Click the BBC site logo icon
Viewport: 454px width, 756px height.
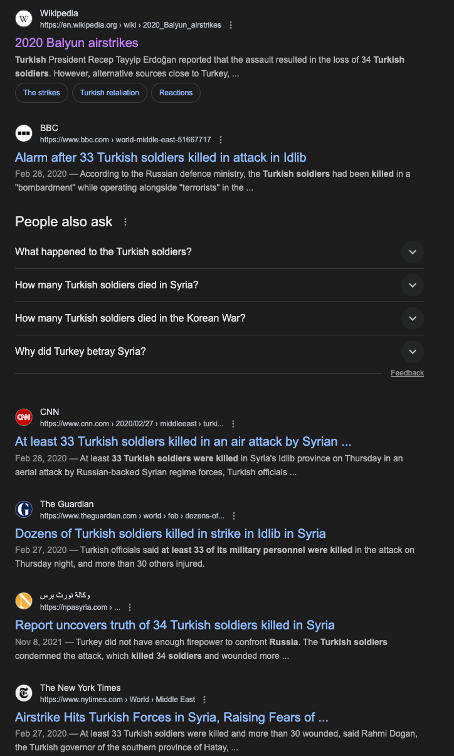tap(24, 134)
